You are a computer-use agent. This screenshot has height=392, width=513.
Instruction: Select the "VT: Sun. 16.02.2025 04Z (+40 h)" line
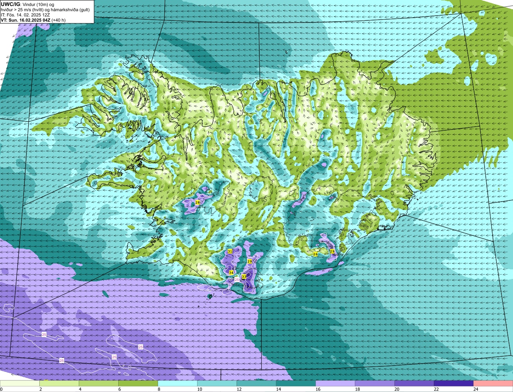33,20
